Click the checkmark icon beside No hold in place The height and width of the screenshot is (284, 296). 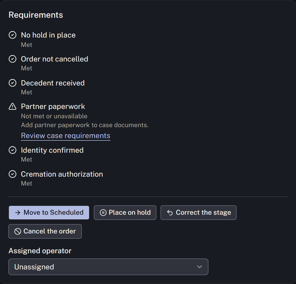tap(13, 35)
